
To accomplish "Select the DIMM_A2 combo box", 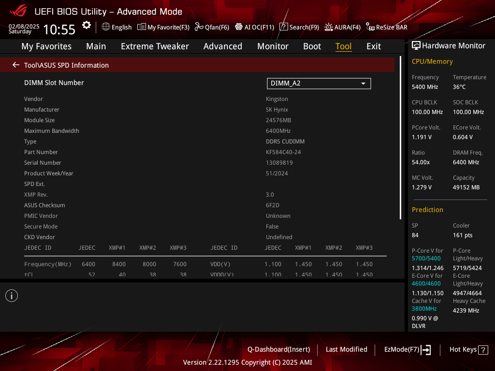I will pos(319,84).
